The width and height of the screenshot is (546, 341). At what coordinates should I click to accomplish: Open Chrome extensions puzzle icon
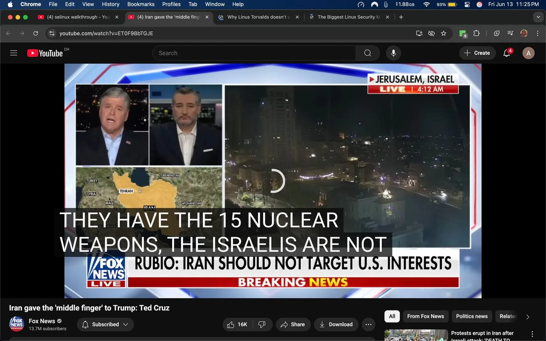coord(476,33)
